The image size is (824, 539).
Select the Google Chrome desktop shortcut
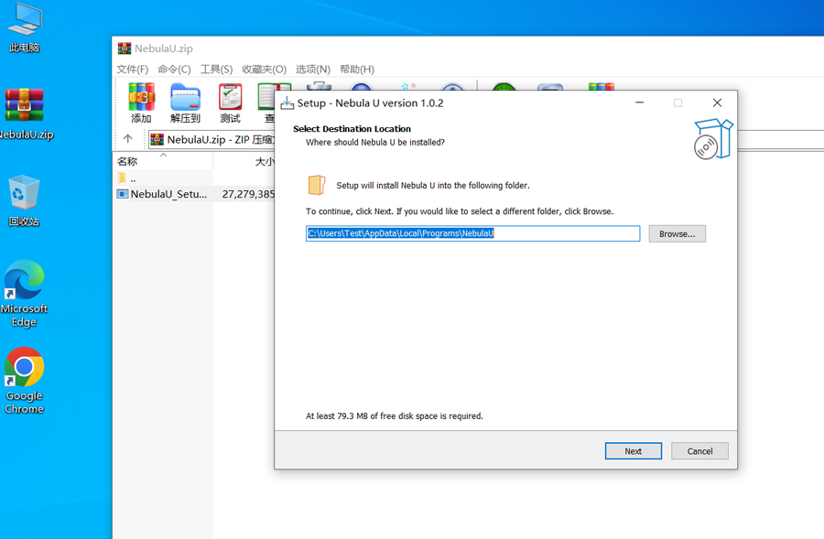pos(24,381)
